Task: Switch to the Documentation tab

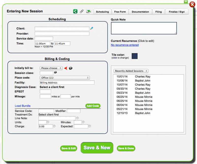Action: click(140, 12)
